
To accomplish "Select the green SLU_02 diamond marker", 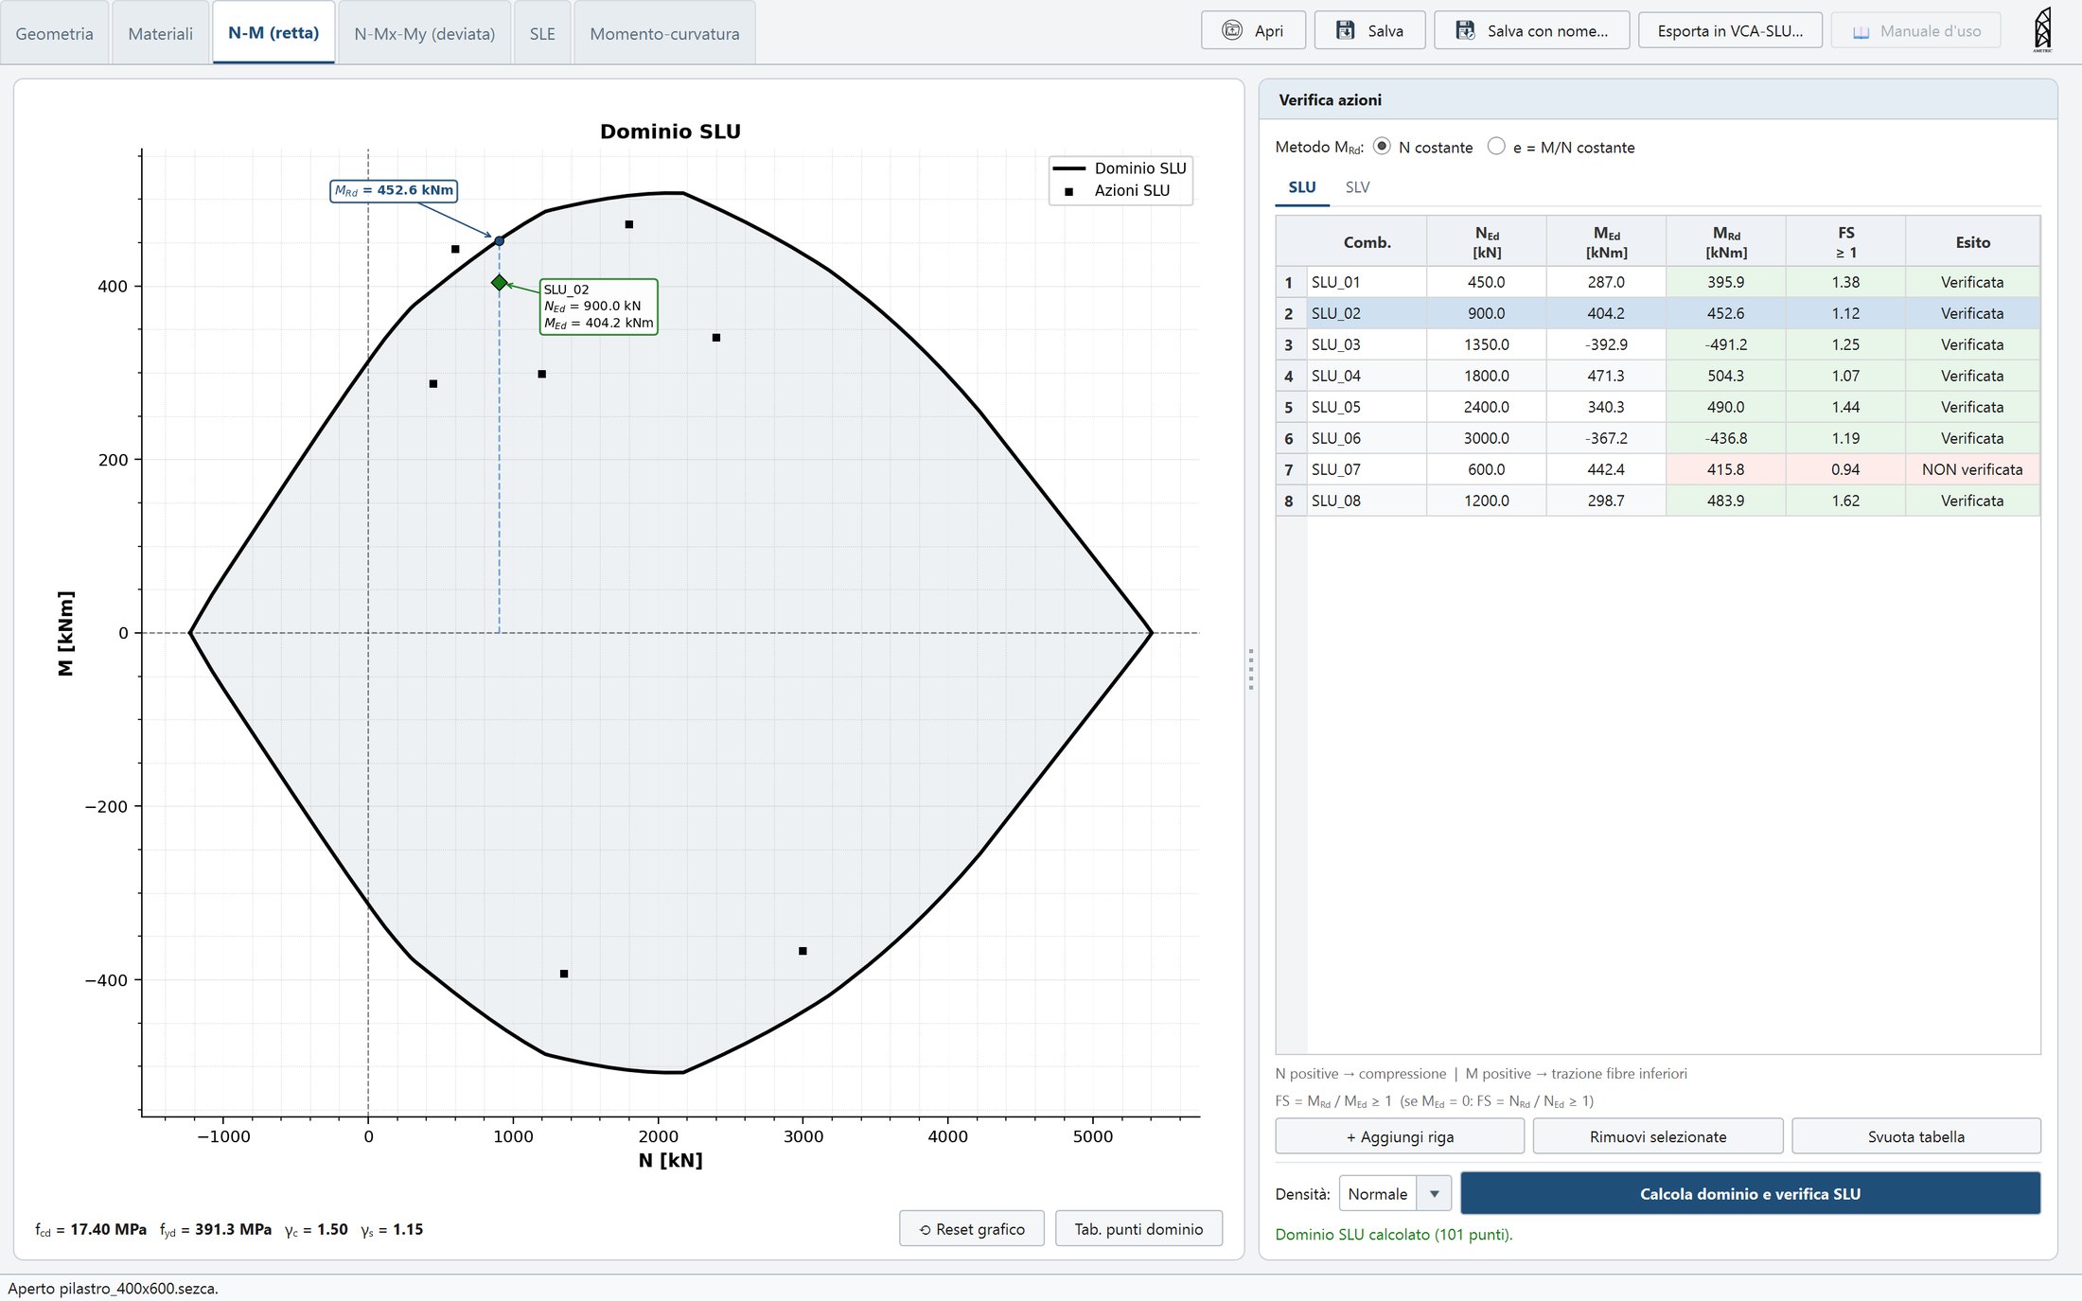I will [500, 283].
